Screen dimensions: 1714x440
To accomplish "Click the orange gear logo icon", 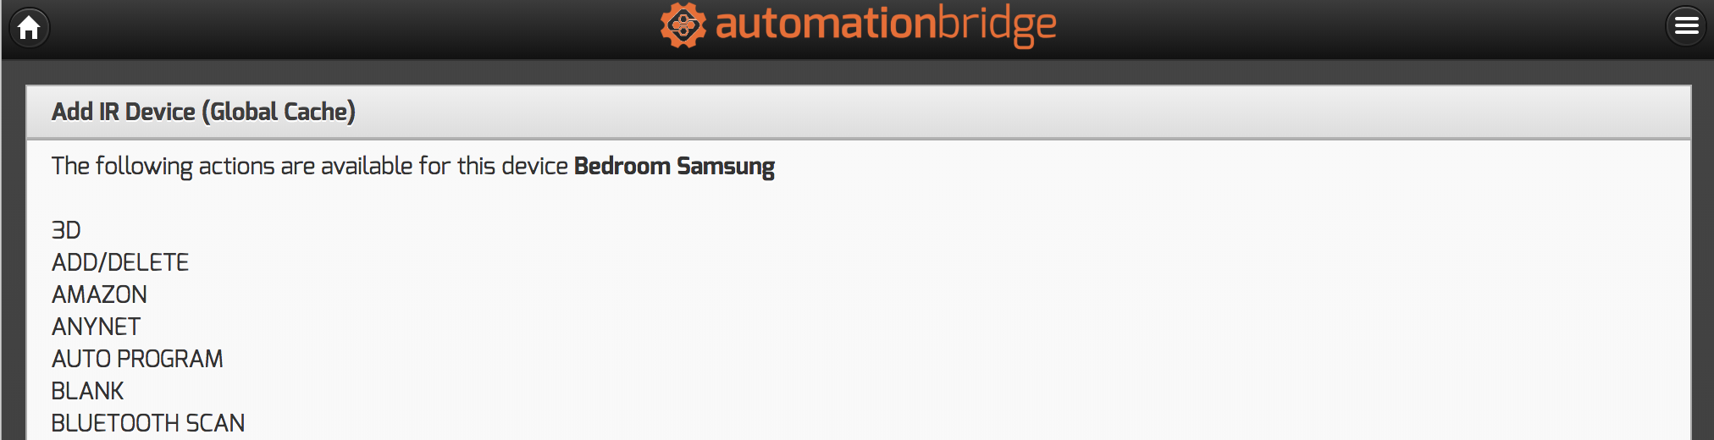I will coord(683,25).
